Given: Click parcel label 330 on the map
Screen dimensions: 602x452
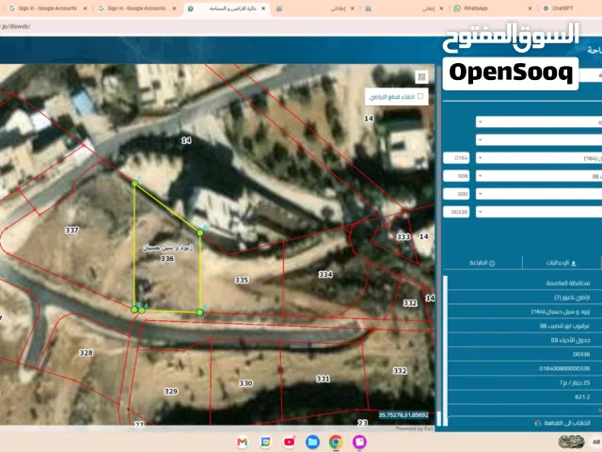Looking at the screenshot, I should 246,383.
